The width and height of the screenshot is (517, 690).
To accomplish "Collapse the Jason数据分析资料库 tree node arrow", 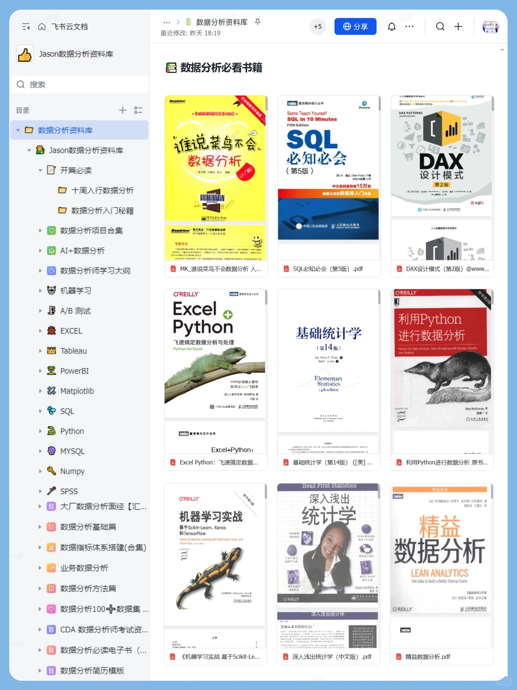I will click(29, 150).
